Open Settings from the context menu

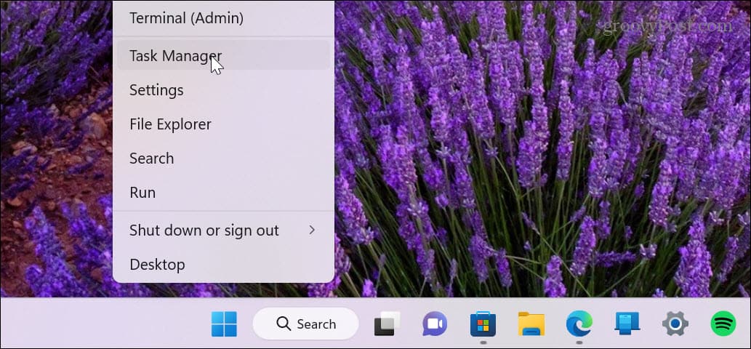223,90
